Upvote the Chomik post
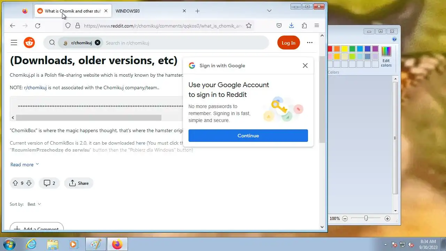The width and height of the screenshot is (446, 251). click(15, 183)
